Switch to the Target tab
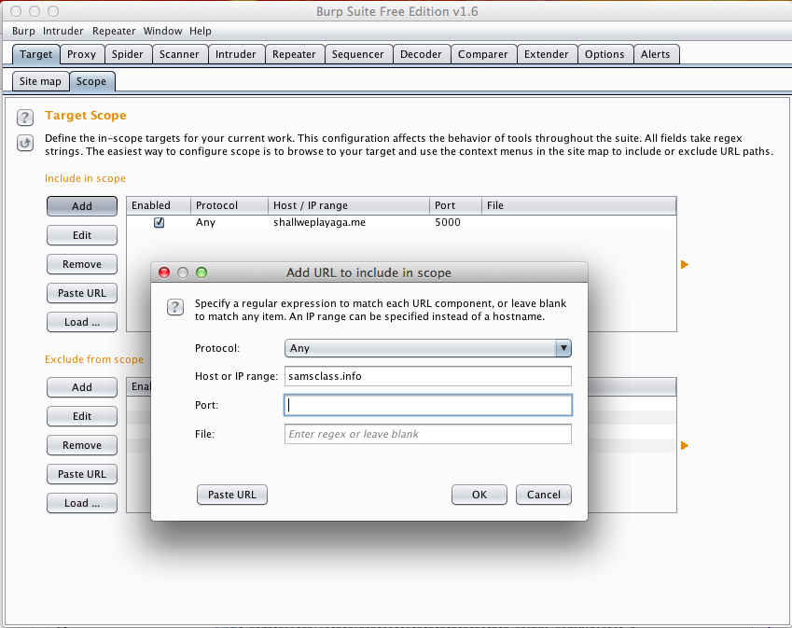The image size is (792, 628). click(35, 54)
